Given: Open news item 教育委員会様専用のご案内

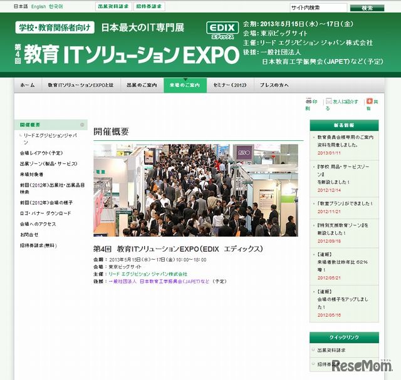Looking at the screenshot, I should [345, 141].
